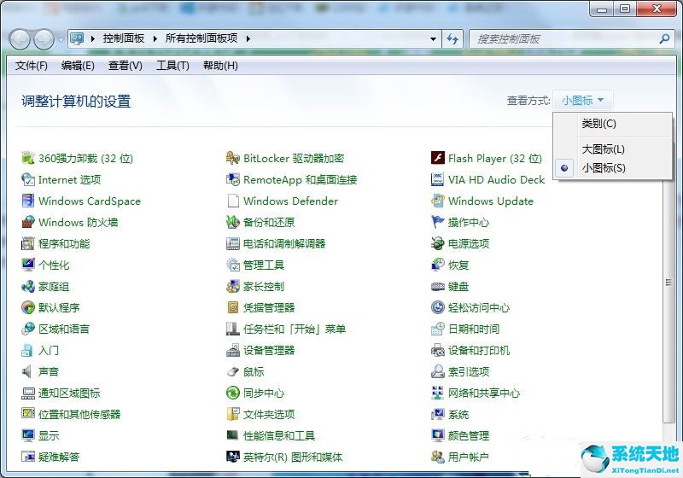Viewport: 683px width, 478px height.
Task: Click the 设备和打印机 printer icon
Action: click(438, 350)
